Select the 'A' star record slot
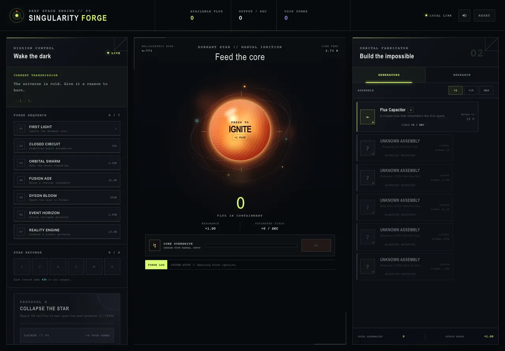This screenshot has height=351, width=505. point(58,267)
